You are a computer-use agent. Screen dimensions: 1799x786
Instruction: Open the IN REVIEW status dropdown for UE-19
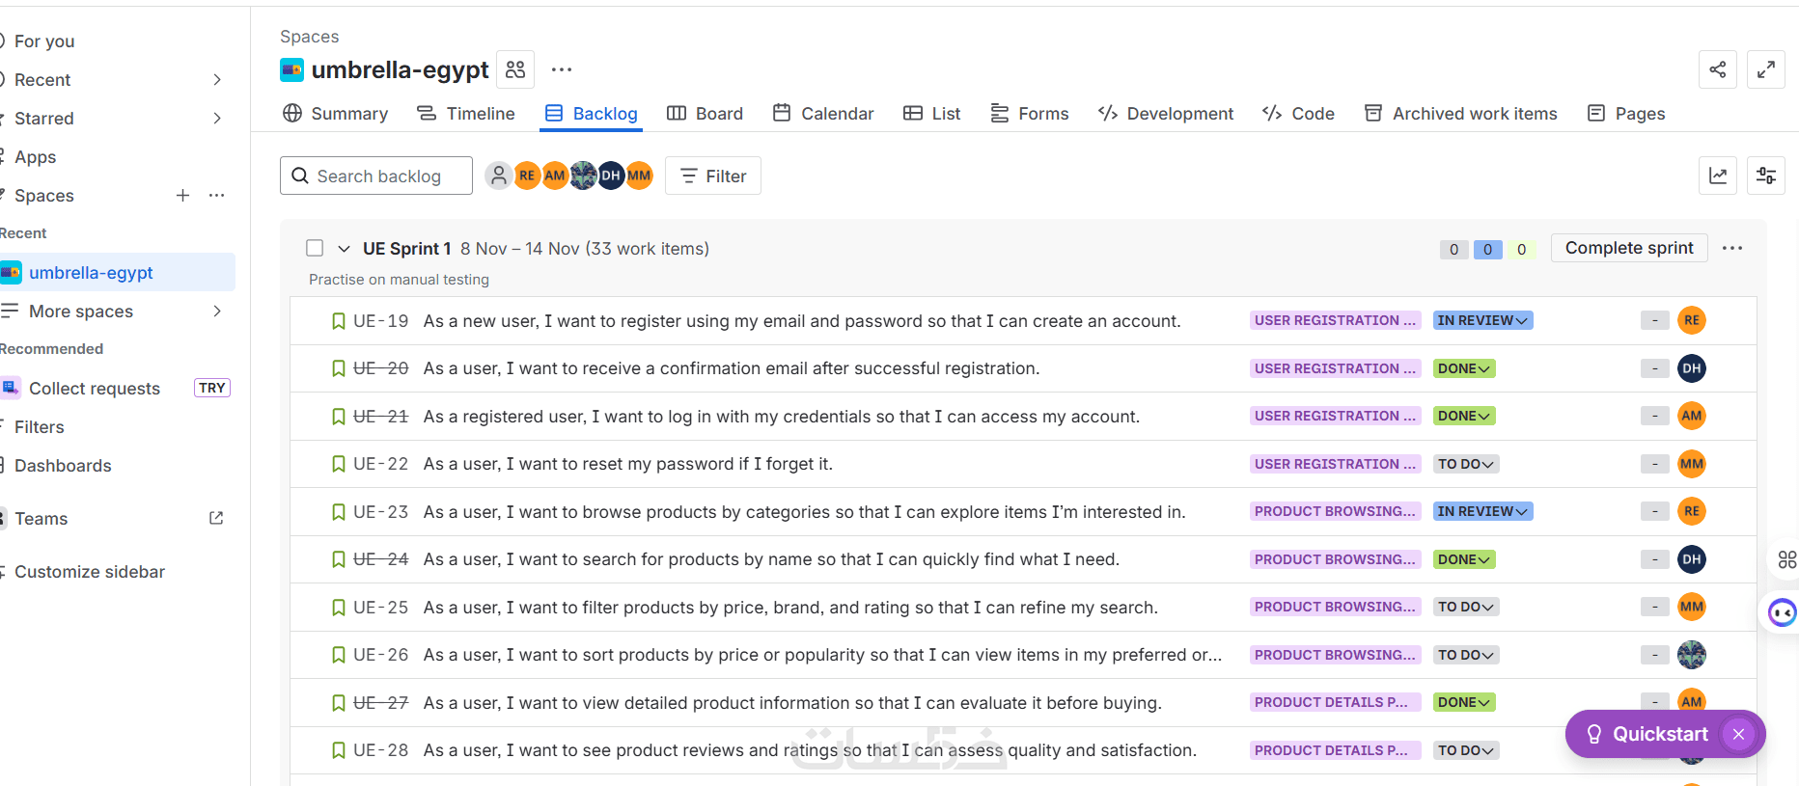[x=1482, y=320]
